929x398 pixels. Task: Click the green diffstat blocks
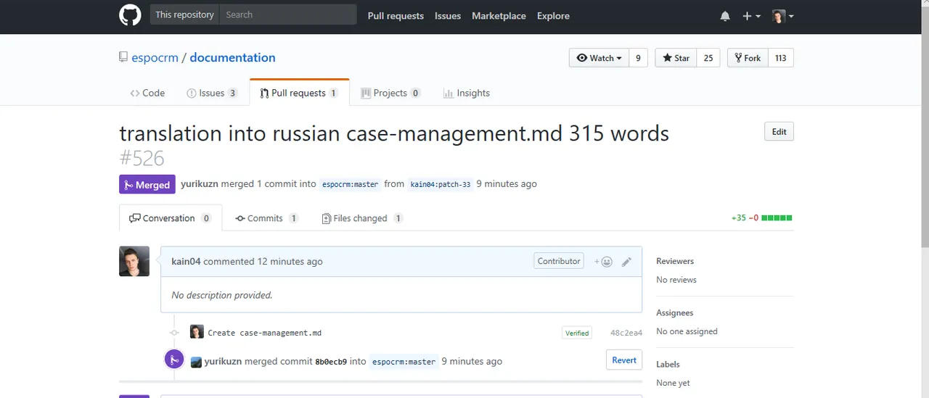777,217
